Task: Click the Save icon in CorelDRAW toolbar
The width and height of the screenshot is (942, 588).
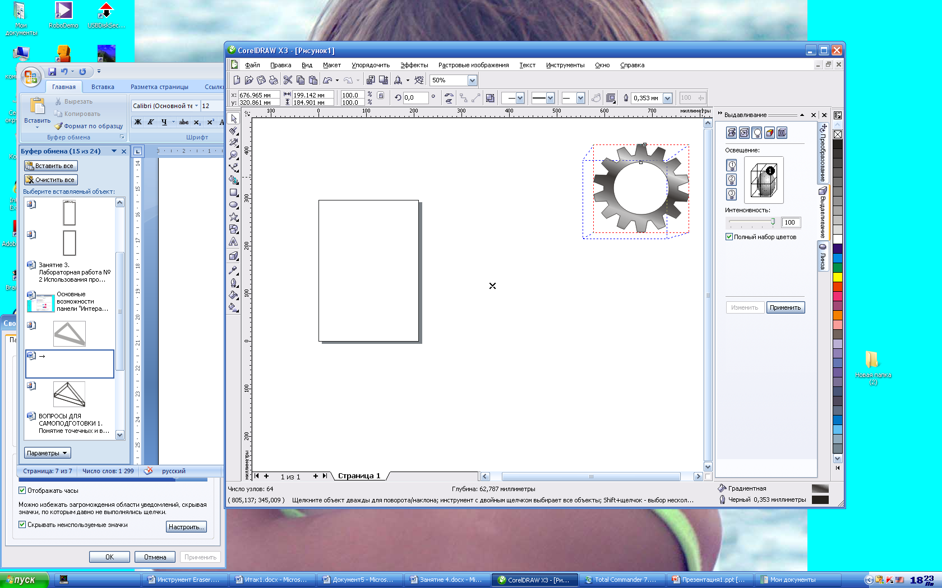Action: [261, 80]
